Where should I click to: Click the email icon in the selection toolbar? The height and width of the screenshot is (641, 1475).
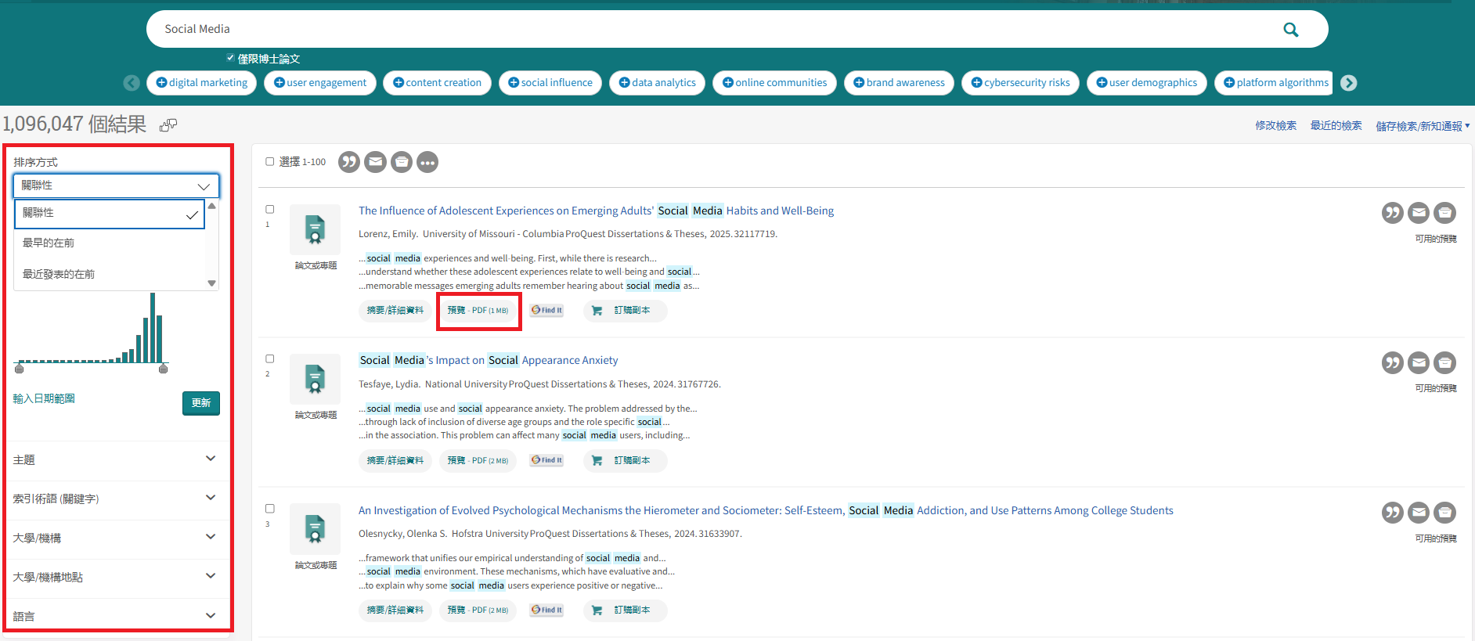click(x=376, y=162)
